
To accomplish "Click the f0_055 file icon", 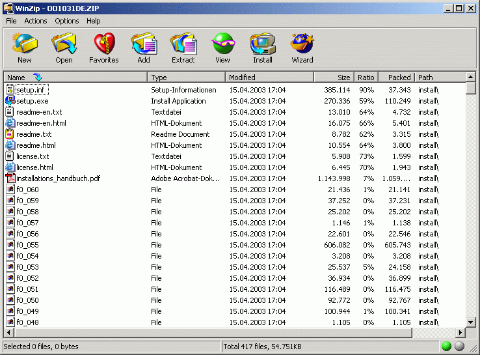I will click(x=10, y=245).
